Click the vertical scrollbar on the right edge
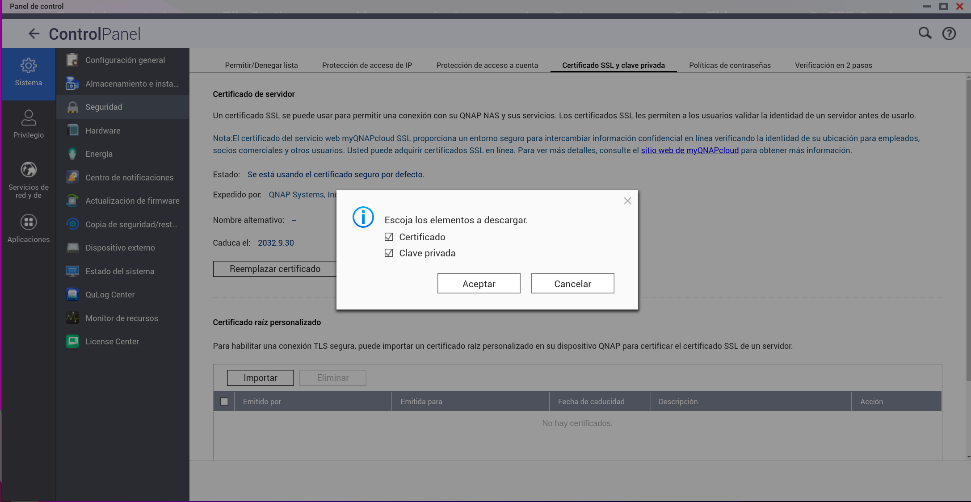The height and width of the screenshot is (502, 971). (968, 223)
